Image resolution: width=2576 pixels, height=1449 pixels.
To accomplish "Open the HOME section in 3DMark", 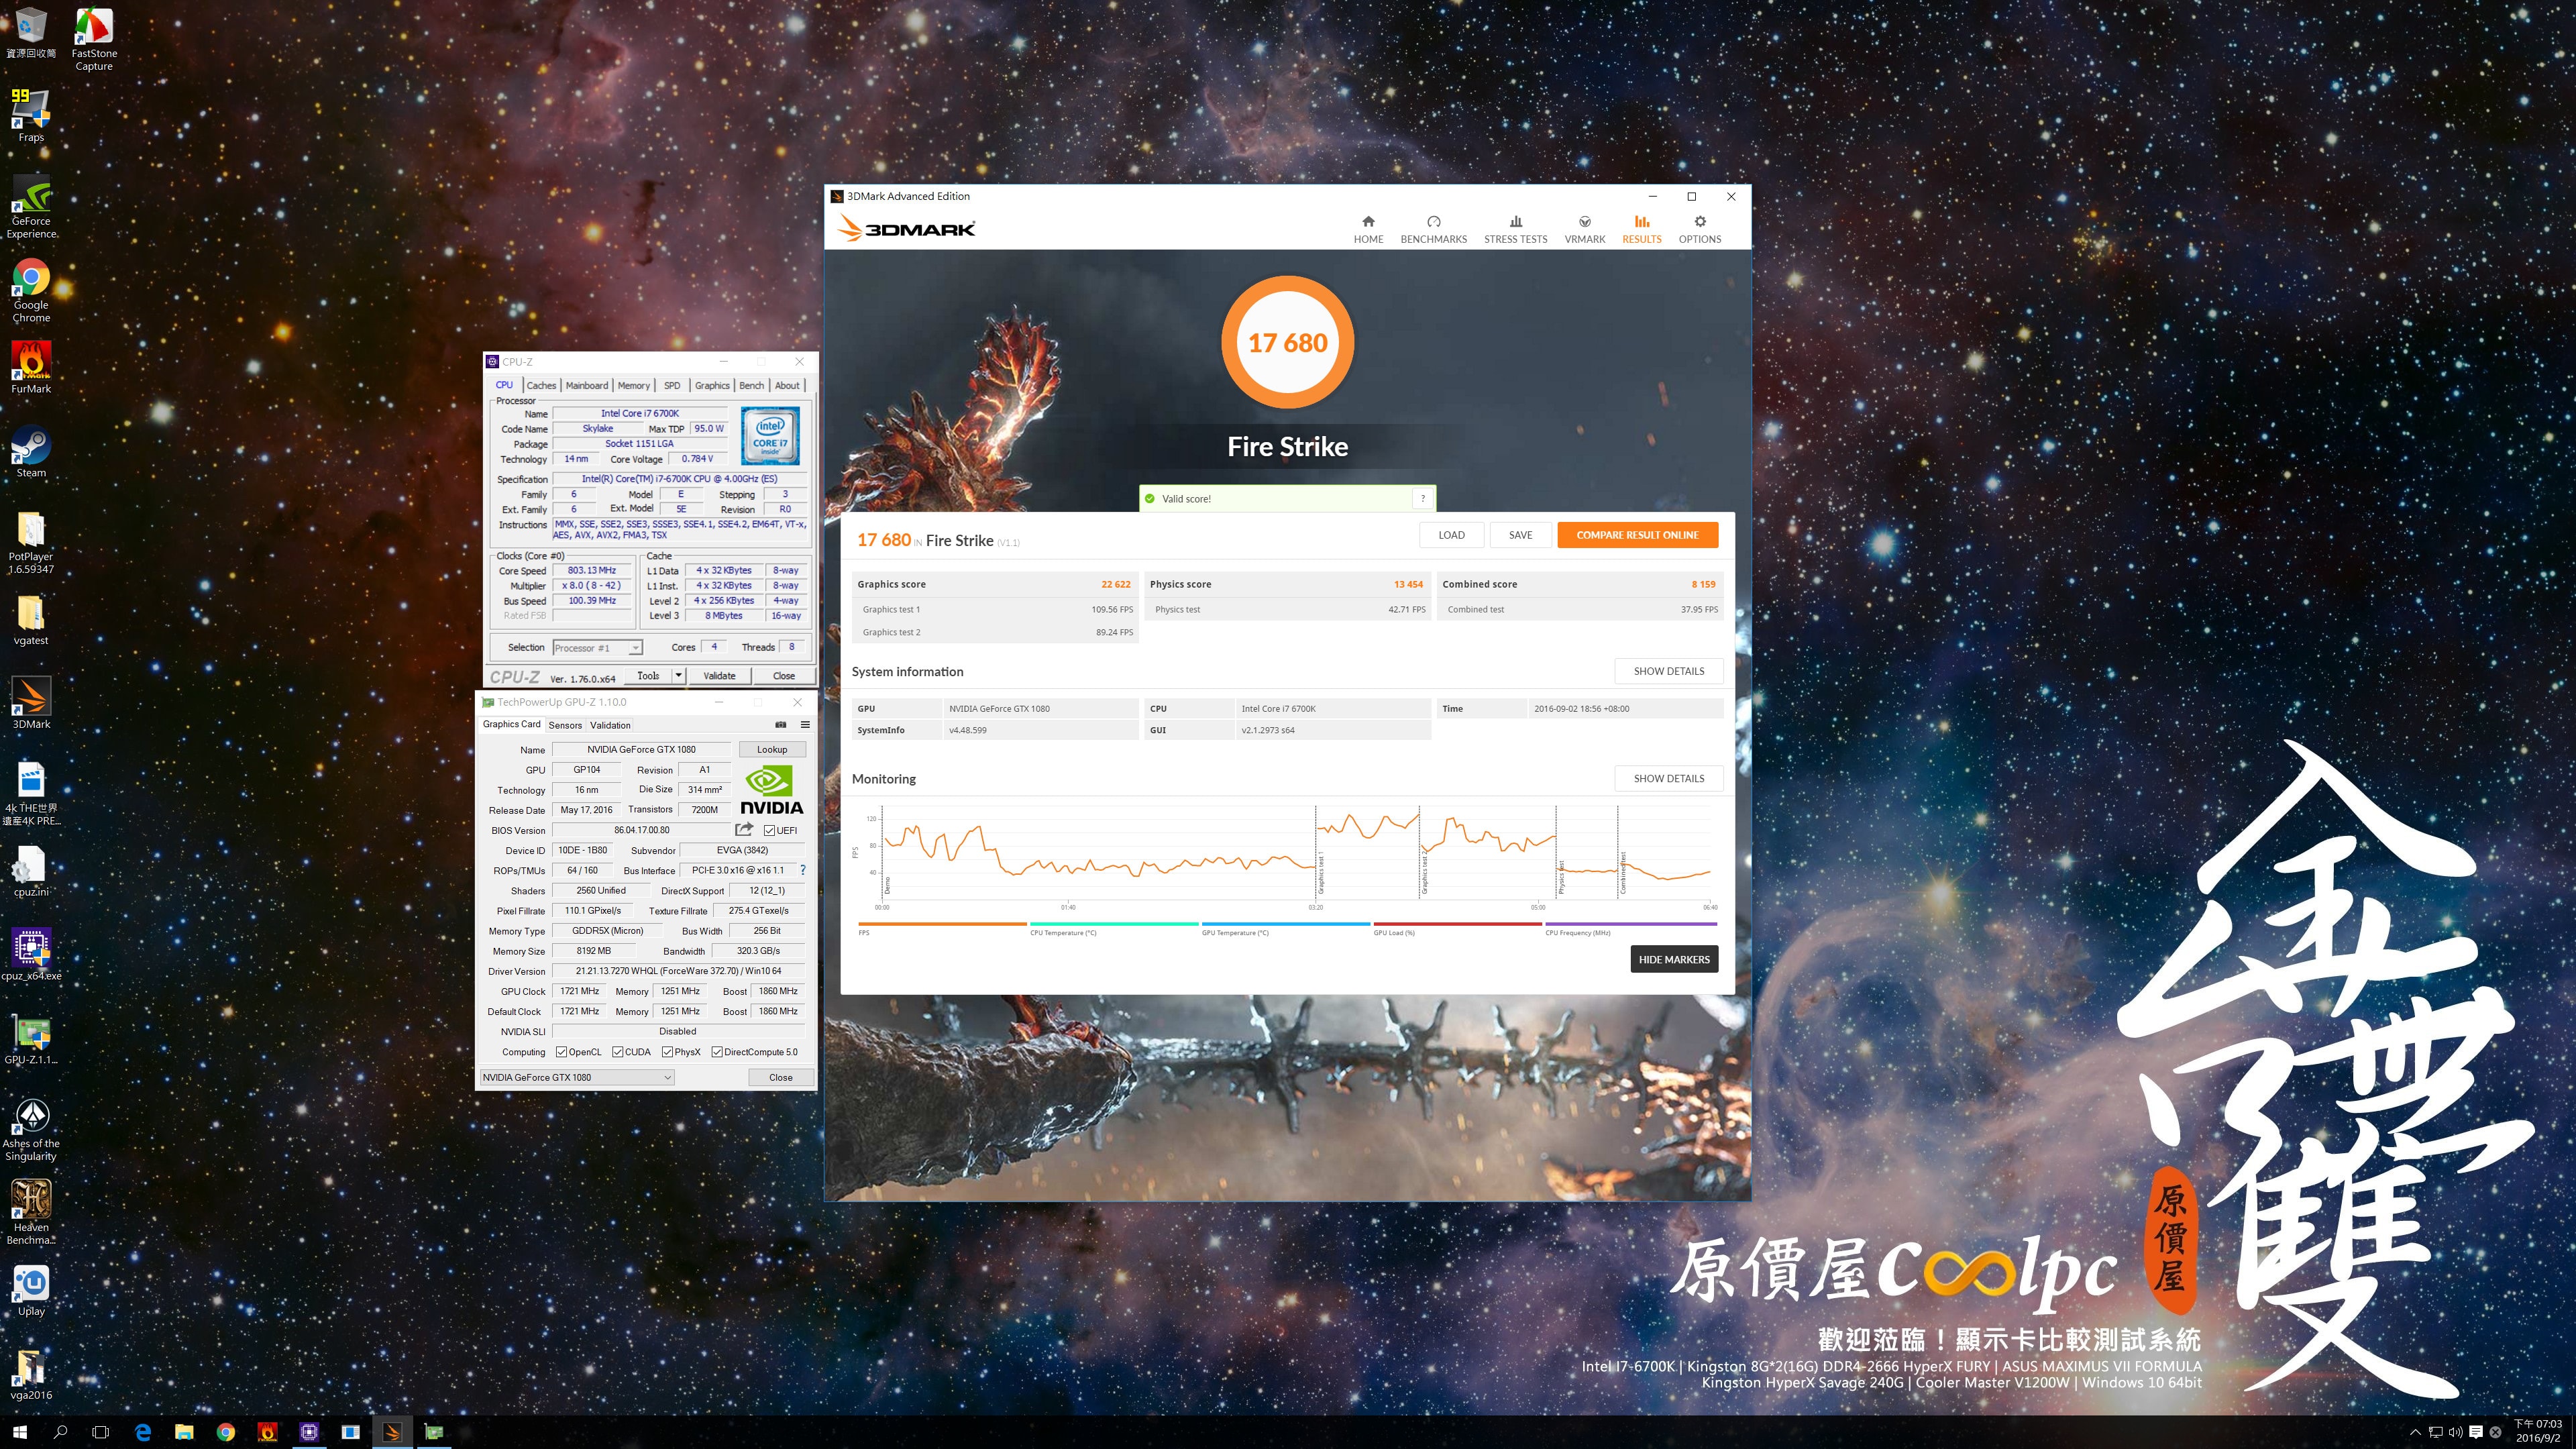I will point(1368,229).
